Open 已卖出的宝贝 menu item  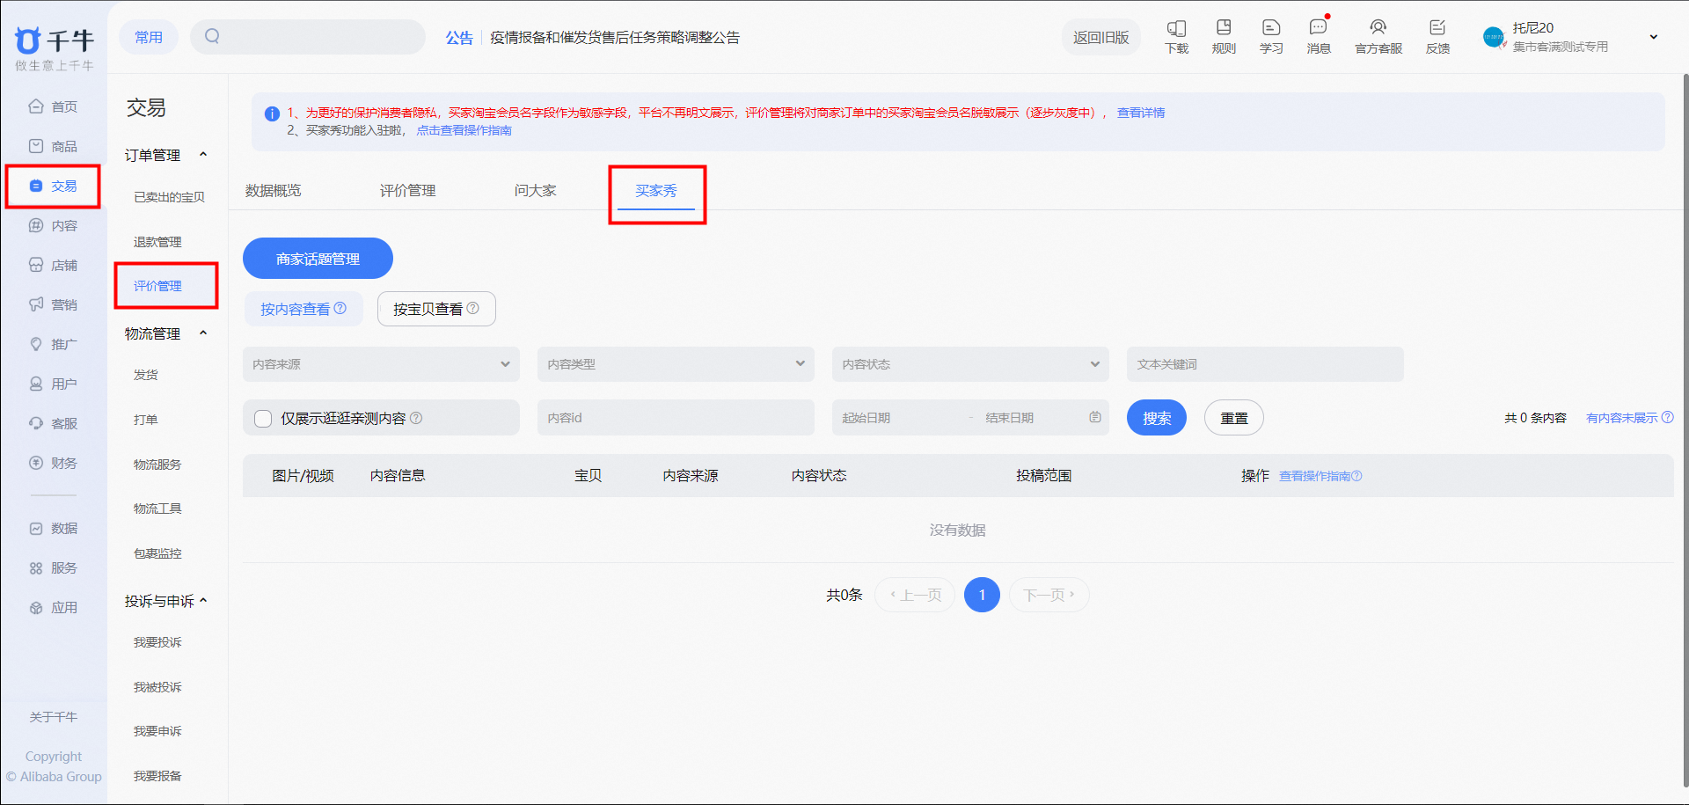point(169,197)
